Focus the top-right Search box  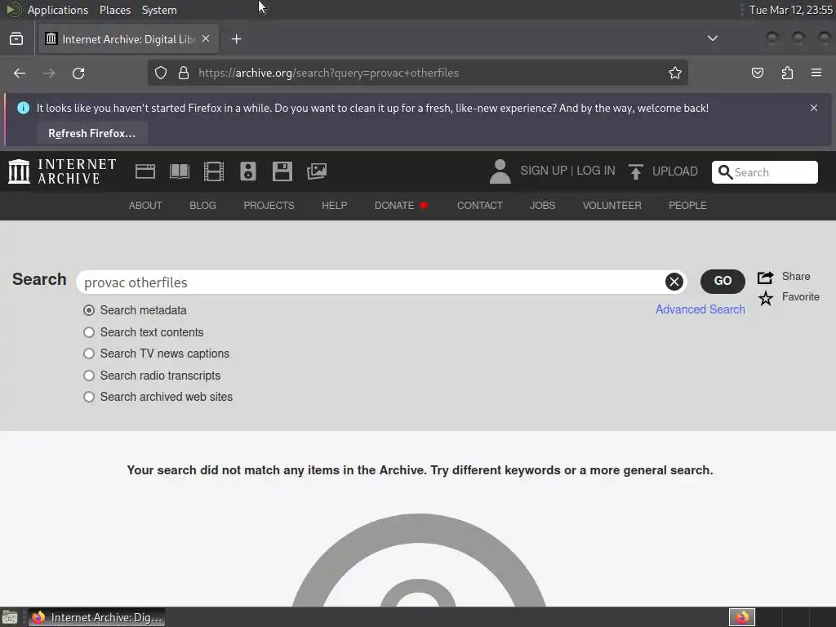pyautogui.click(x=764, y=172)
